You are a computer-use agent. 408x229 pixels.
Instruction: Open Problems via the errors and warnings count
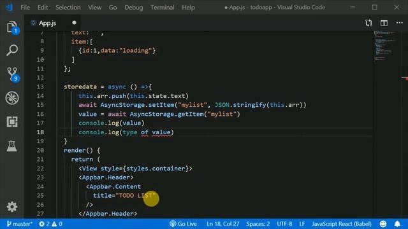50,223
